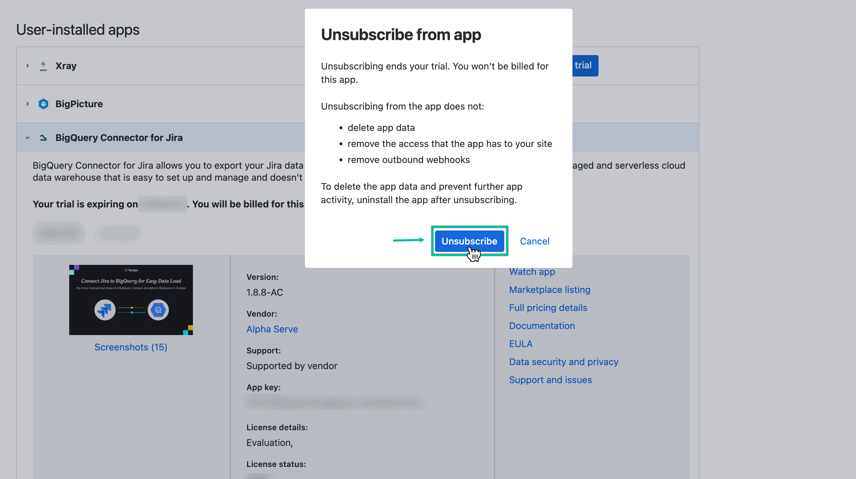The width and height of the screenshot is (856, 479).
Task: Click the Unsubscribe button
Action: tap(469, 241)
